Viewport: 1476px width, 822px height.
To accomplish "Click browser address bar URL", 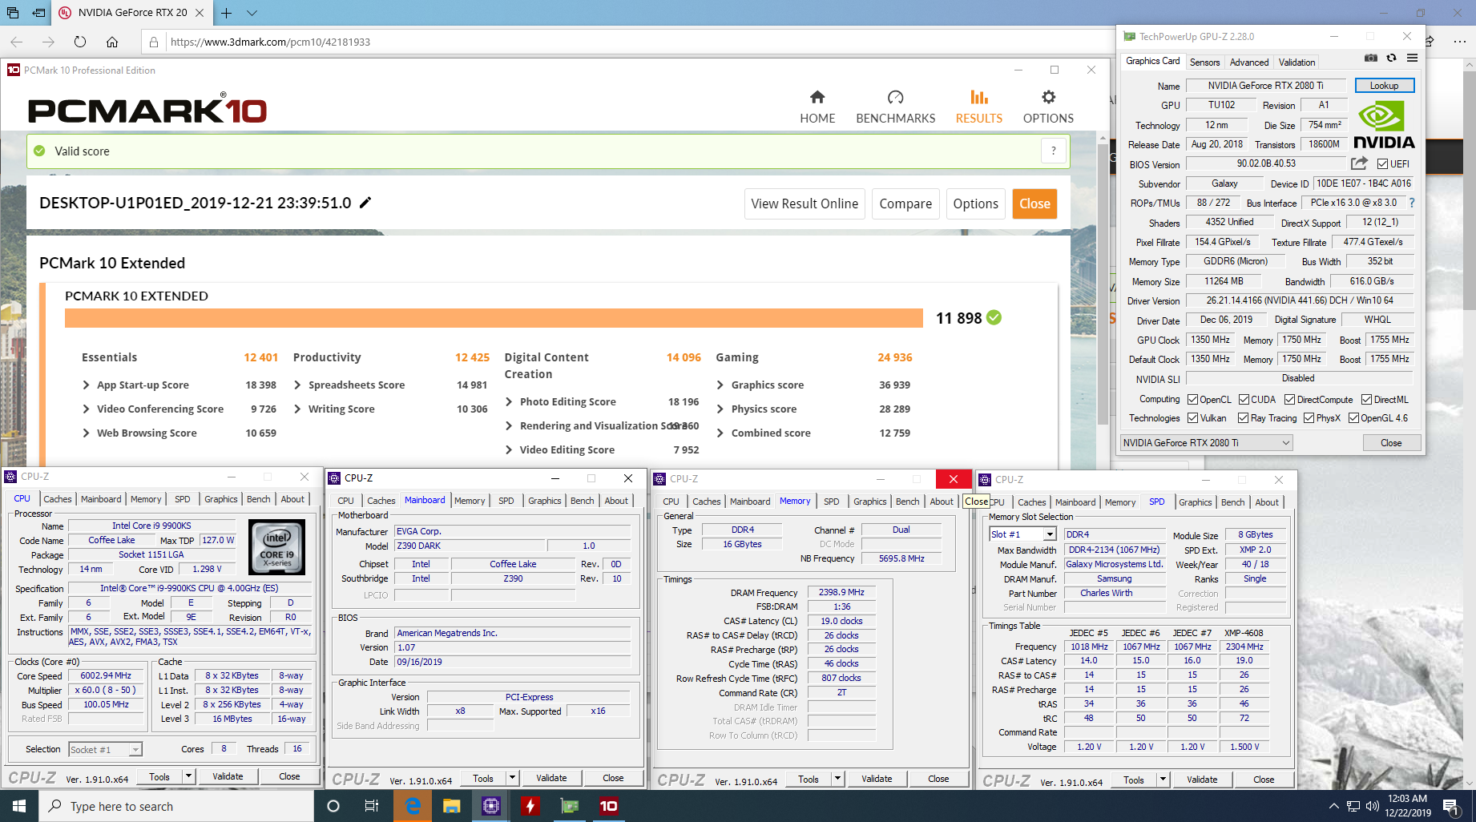I will 270,42.
